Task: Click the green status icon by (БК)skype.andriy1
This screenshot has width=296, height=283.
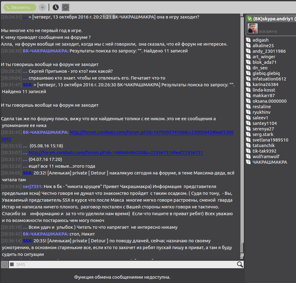Action: [250, 19]
